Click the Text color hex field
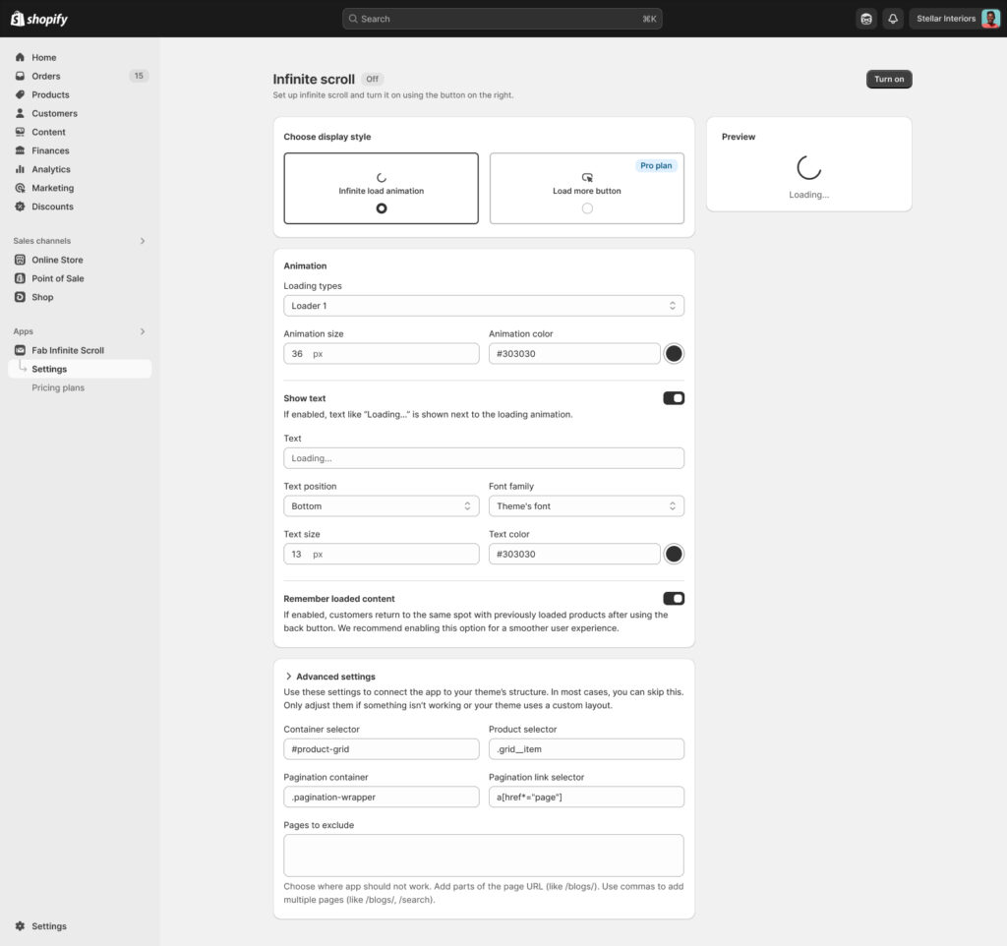This screenshot has height=946, width=1007. [x=574, y=554]
